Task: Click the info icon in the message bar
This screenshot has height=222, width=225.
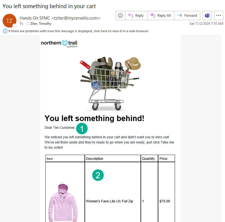Action: pos(5,31)
